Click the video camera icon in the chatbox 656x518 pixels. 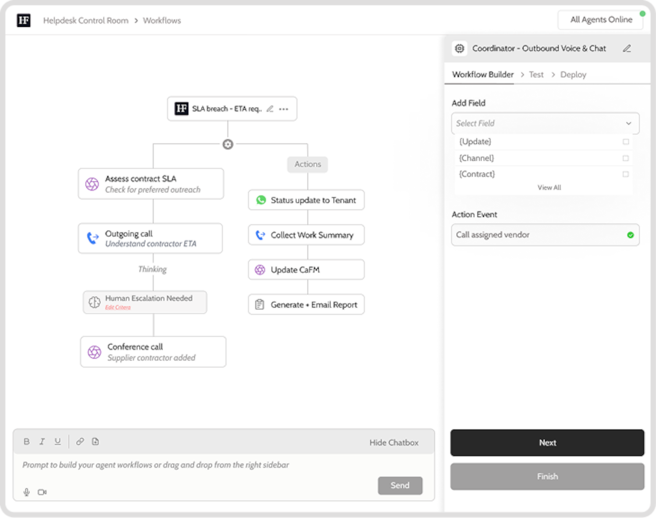pyautogui.click(x=42, y=492)
